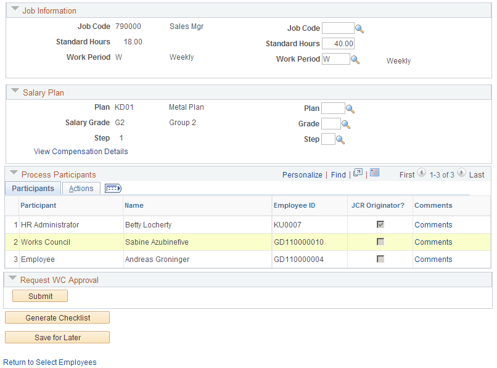497x368 pixels.
Task: Open the Grade lookup magnifier
Action: pos(344,123)
